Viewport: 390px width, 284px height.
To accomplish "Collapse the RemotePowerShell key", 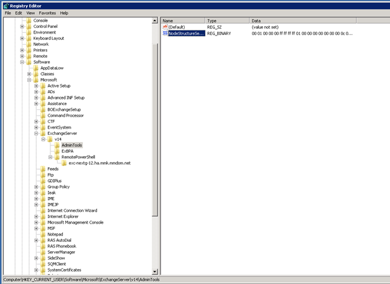I will coord(50,157).
